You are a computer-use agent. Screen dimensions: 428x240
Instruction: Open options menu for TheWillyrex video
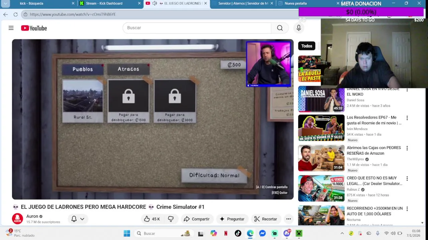click(407, 148)
